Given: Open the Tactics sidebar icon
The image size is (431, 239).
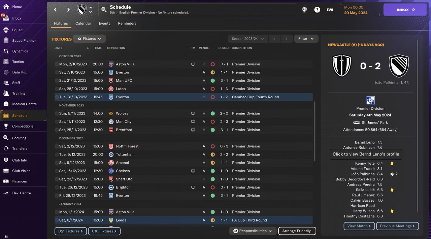Looking at the screenshot, I should point(6,62).
